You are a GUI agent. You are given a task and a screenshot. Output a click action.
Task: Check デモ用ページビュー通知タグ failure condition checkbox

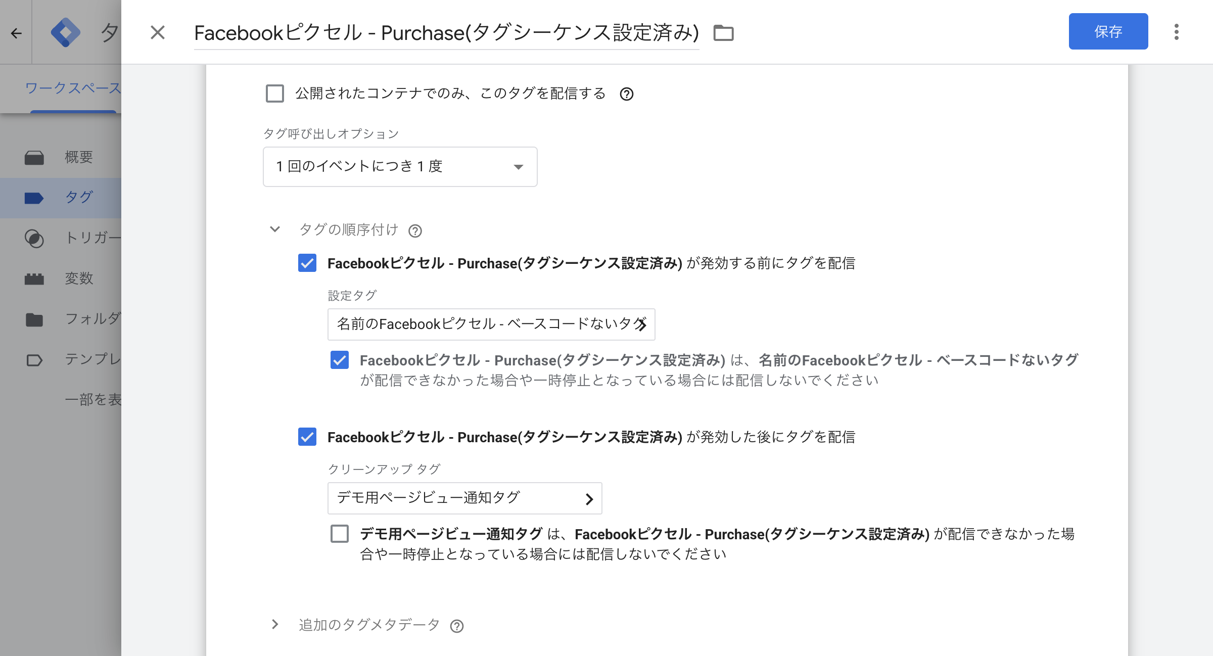click(340, 534)
